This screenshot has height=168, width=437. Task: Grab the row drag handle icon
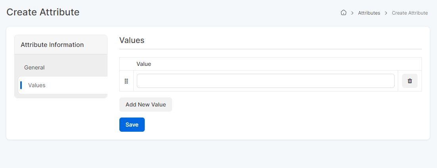[126, 81]
